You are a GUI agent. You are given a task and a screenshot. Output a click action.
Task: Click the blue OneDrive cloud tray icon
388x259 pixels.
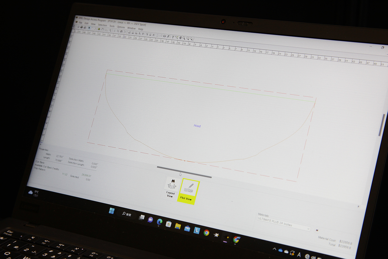tap(280, 250)
